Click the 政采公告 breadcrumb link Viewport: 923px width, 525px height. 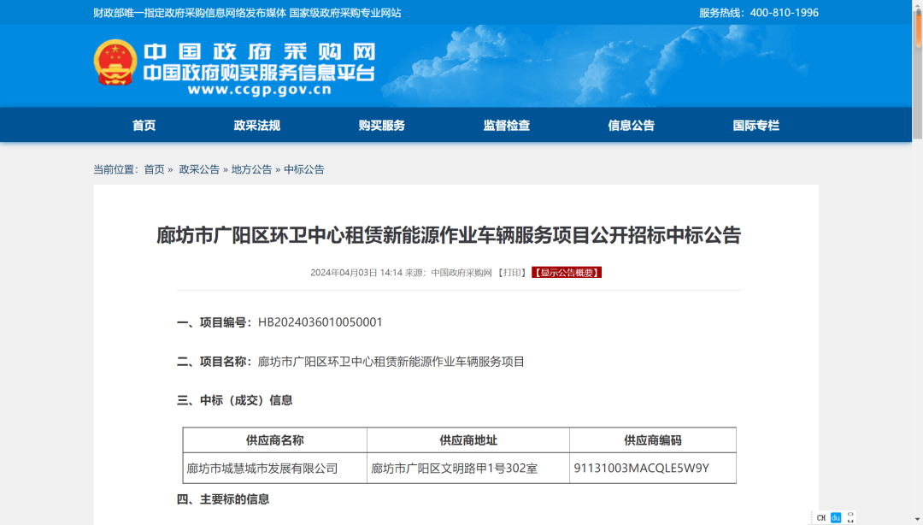(x=199, y=169)
